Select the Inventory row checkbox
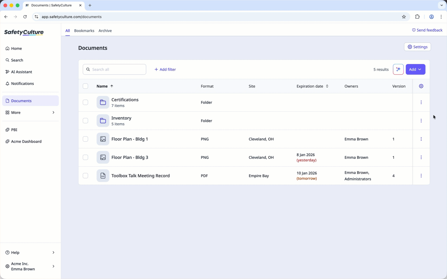The image size is (447, 279). pos(85,121)
